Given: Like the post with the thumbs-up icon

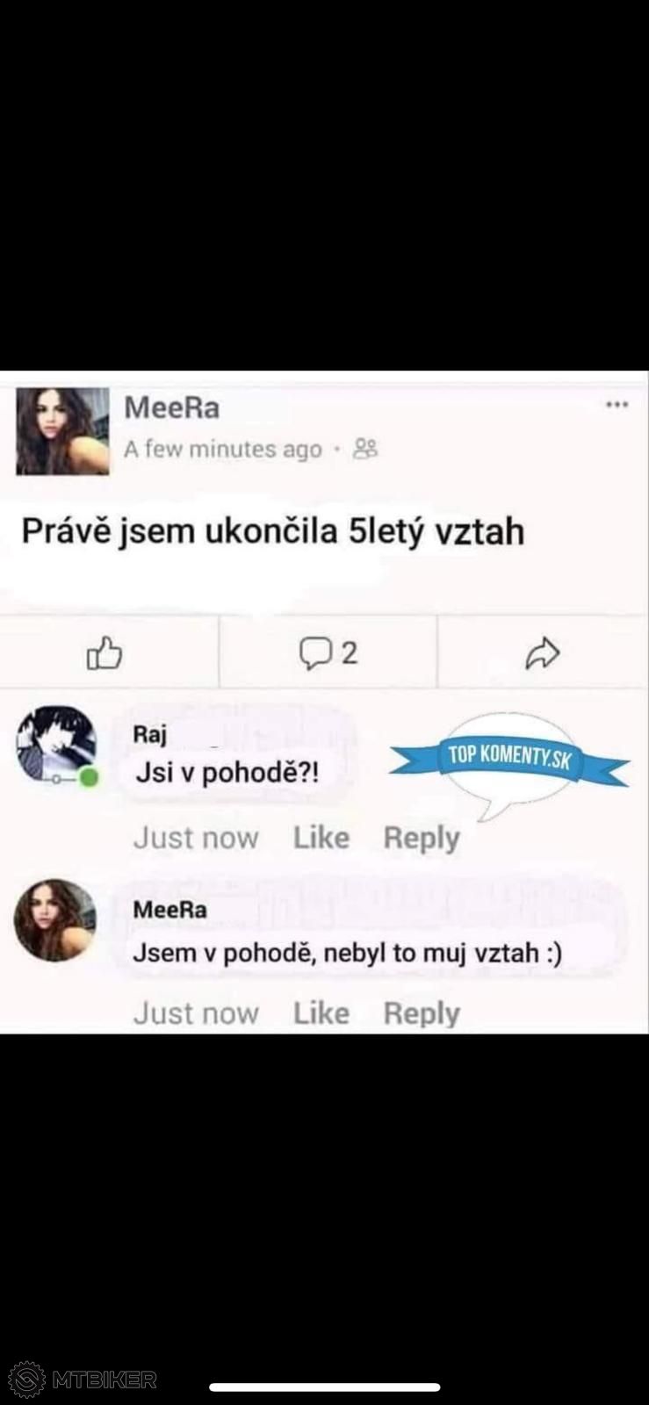Looking at the screenshot, I should 105,652.
